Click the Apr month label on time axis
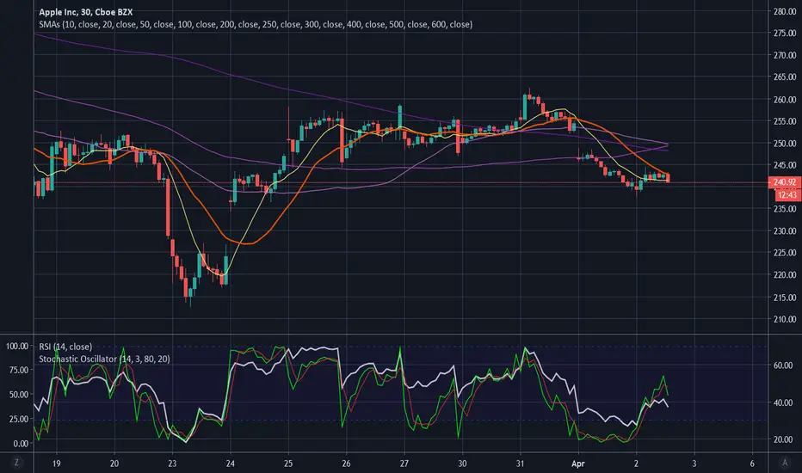Screen dimensions: 802x473 point(578,464)
